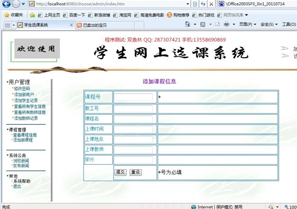Click the red stop loading icon
This screenshot has height=209, width=297.
pos(211,4)
